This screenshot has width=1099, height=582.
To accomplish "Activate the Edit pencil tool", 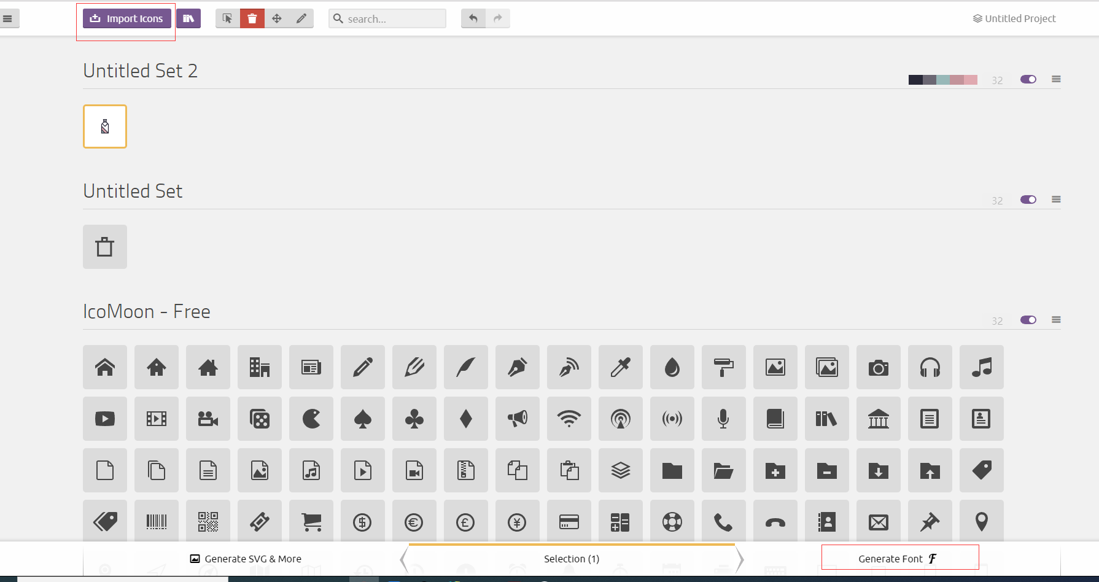I will click(301, 18).
